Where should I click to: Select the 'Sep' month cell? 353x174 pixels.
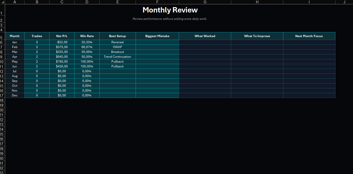15,81
